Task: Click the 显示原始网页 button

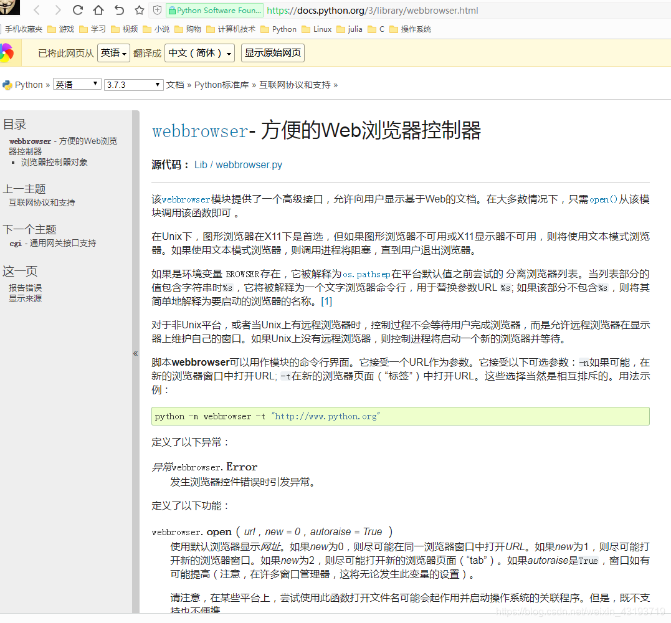Action: coord(273,53)
